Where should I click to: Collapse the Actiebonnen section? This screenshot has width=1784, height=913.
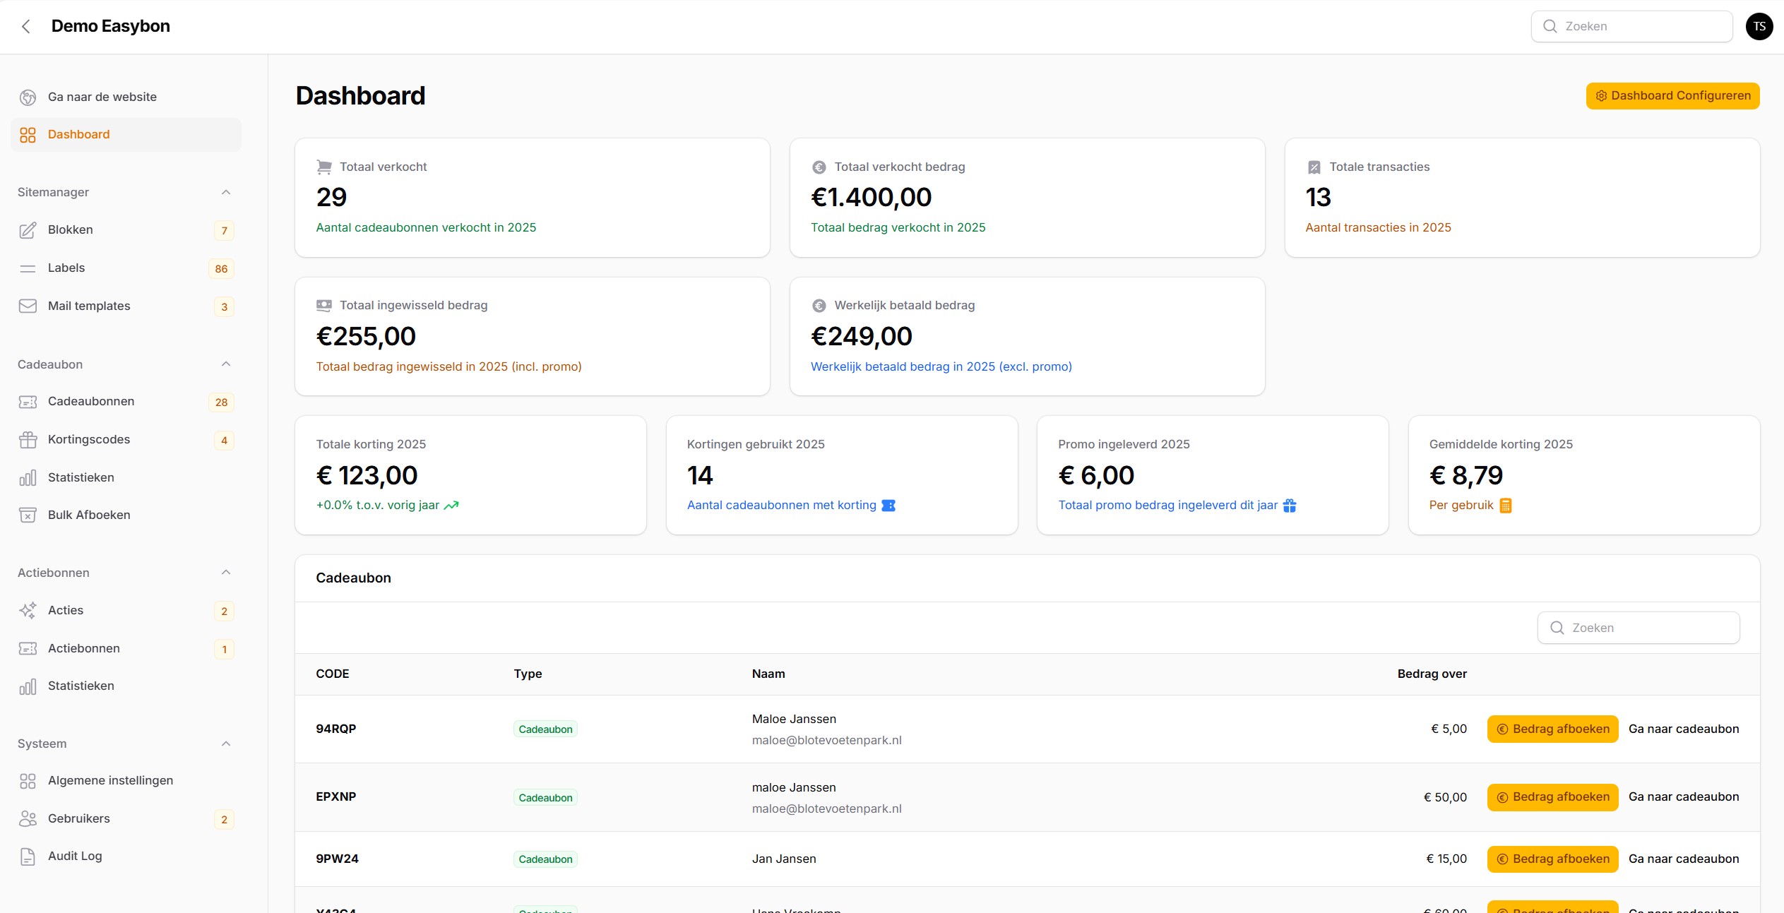coord(225,572)
